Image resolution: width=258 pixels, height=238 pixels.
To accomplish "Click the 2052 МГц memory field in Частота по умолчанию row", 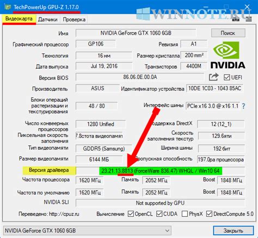I will (156, 192).
